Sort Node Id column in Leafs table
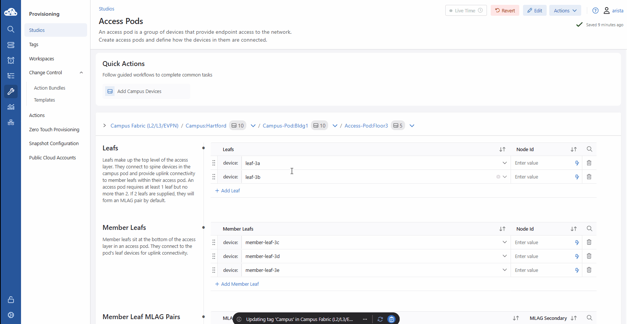This screenshot has height=324, width=627. point(574,149)
